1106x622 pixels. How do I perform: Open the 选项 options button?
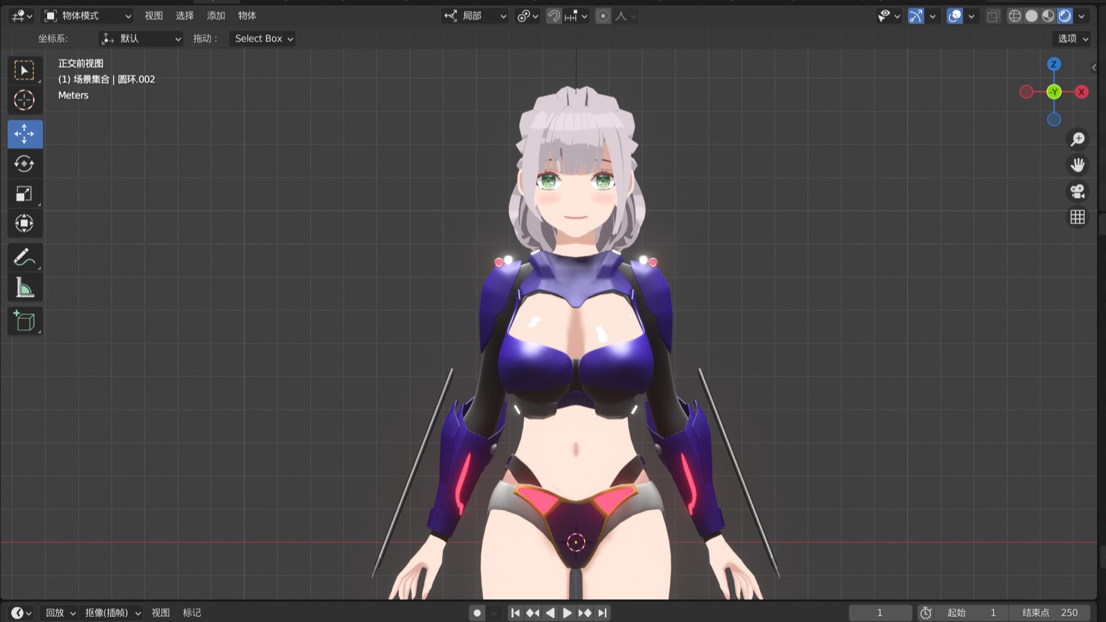pos(1072,39)
